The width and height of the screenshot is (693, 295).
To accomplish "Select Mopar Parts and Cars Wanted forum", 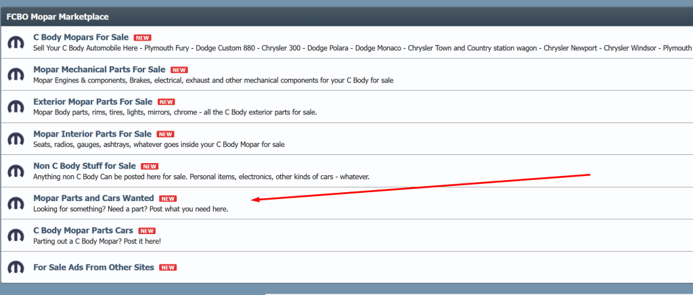I will tap(93, 198).
